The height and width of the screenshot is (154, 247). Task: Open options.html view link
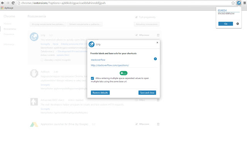63,55
